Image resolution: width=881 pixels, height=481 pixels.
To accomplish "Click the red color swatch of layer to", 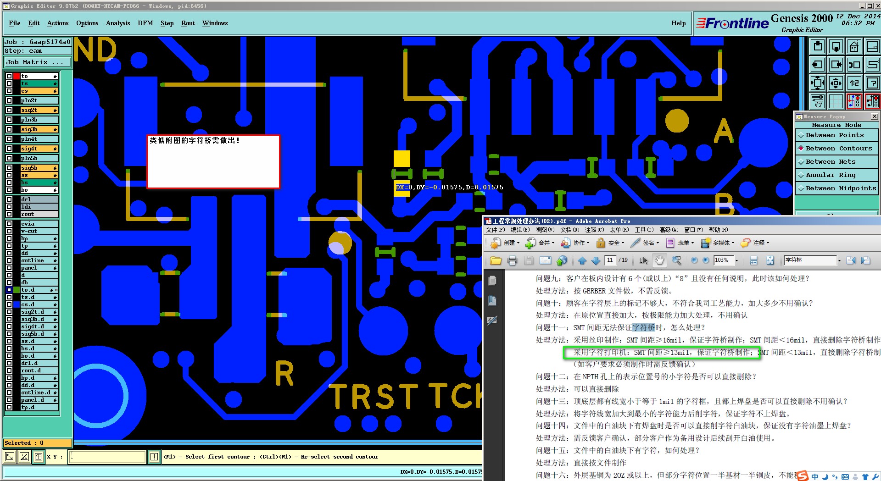I will pos(17,76).
